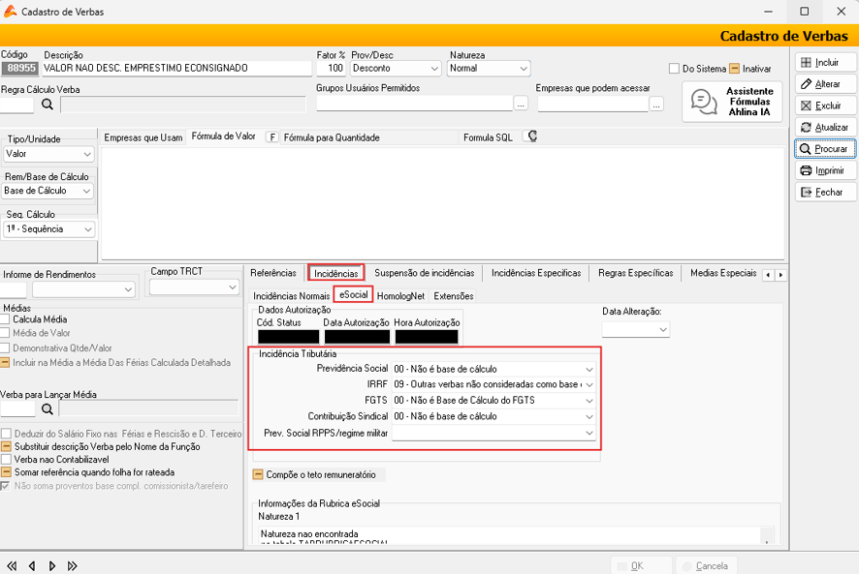Switch to Referências tab
This screenshot has height=574, width=859.
pos(273,273)
